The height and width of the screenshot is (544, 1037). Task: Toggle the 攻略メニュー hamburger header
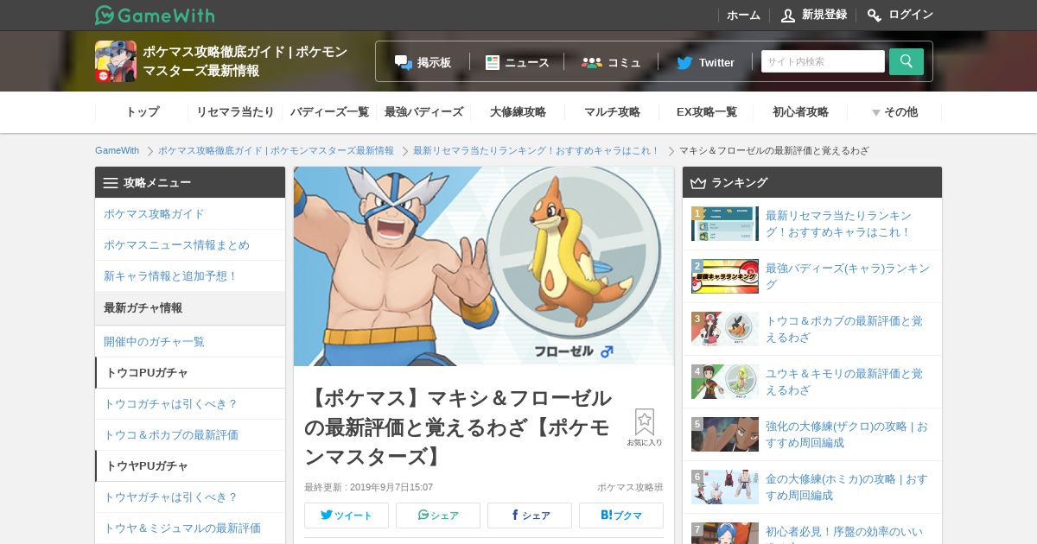click(x=190, y=182)
